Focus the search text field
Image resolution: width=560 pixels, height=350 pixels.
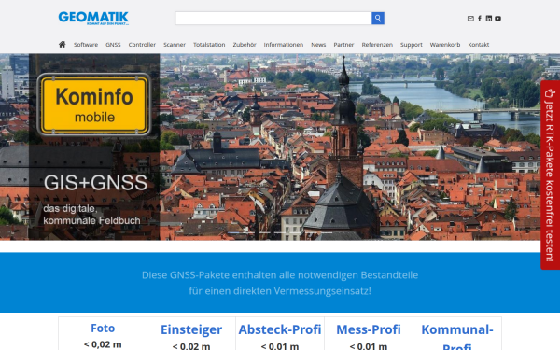coord(273,19)
